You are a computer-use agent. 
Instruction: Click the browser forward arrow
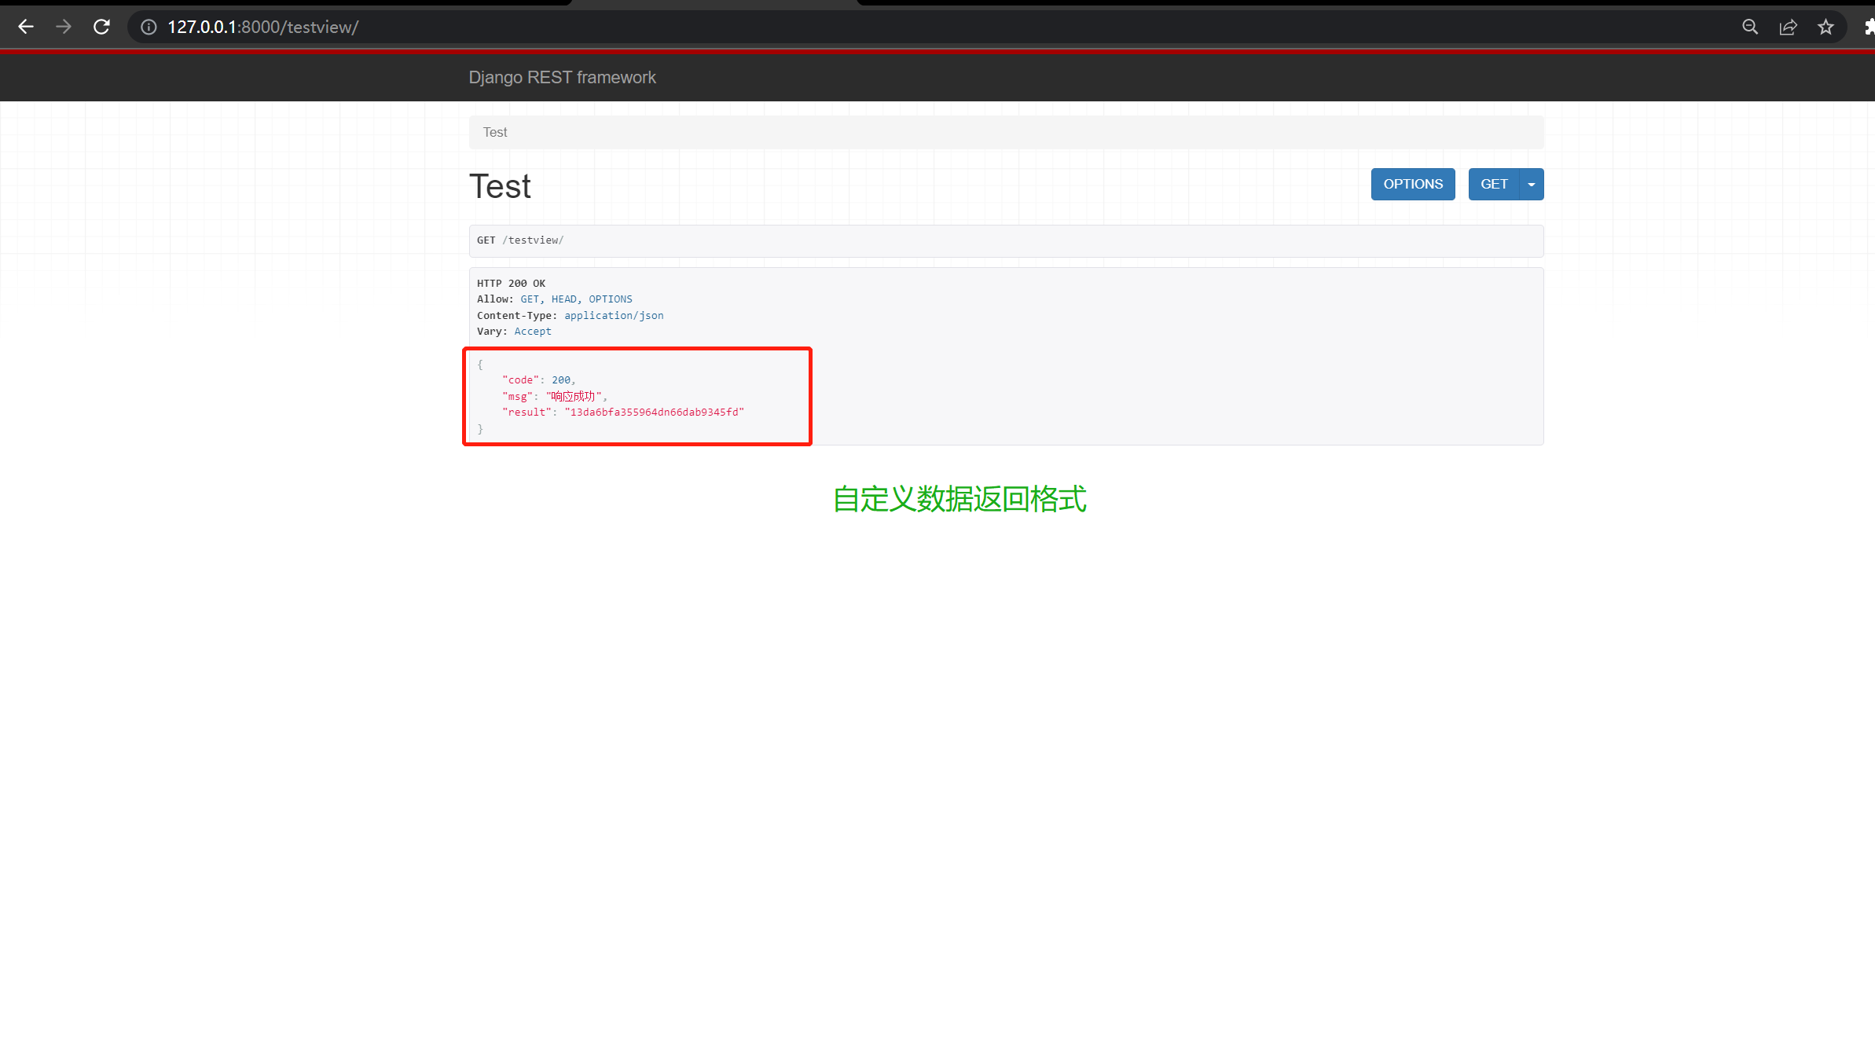coord(64,27)
